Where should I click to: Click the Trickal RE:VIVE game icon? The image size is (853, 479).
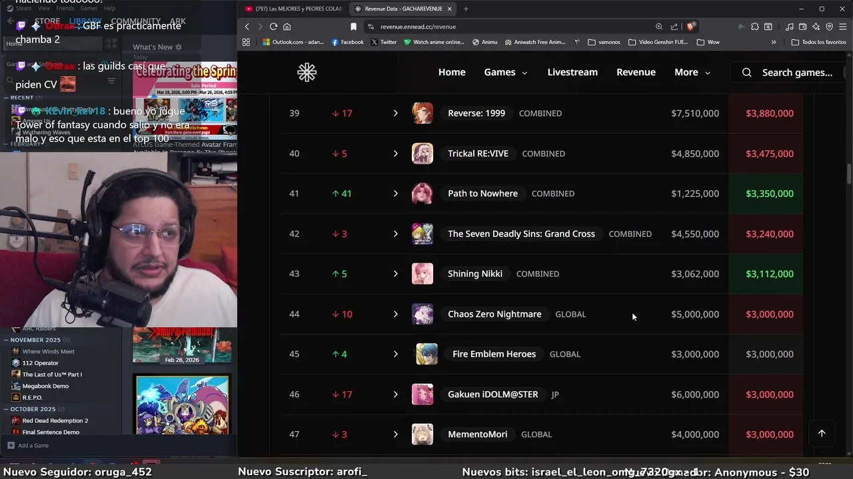[423, 153]
